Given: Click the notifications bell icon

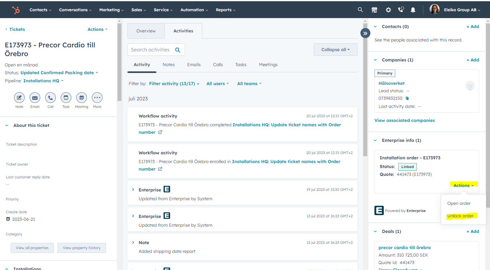Looking at the screenshot, I should click(x=413, y=10).
